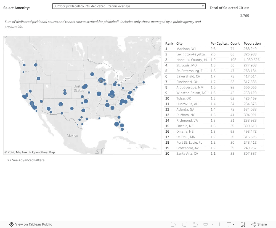The height and width of the screenshot is (228, 276).
Task: Expand the caret next to the refresh icon
Action: [x=213, y=224]
